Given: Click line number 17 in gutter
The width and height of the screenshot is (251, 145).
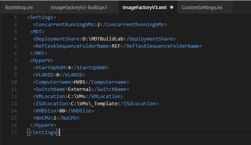Looking at the screenshot, I should point(14,133).
